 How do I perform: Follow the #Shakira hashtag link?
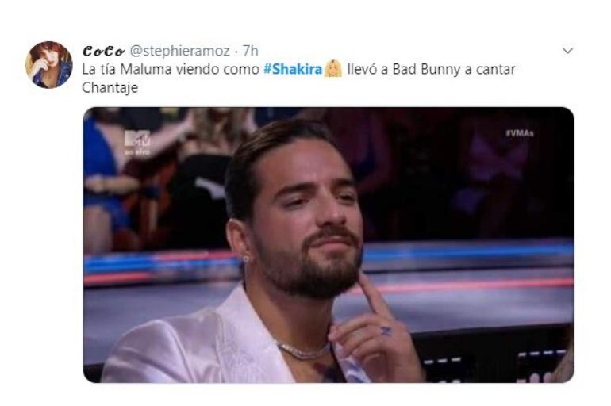point(293,69)
